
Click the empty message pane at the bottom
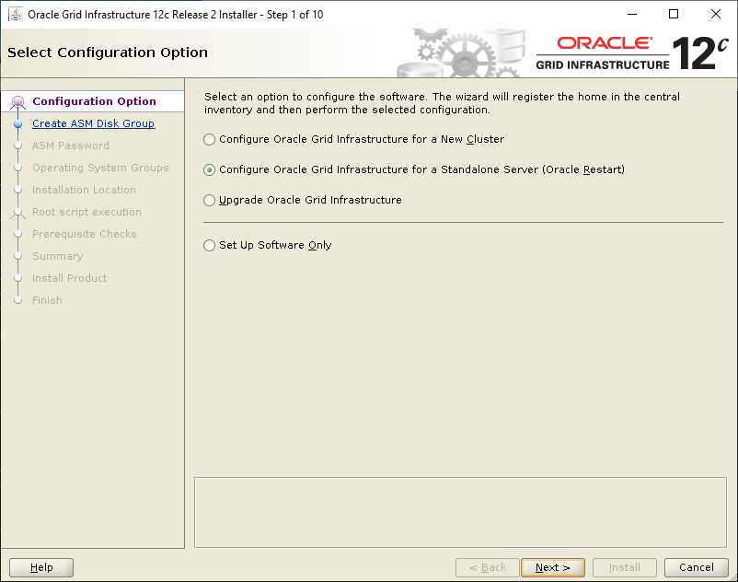click(x=460, y=512)
